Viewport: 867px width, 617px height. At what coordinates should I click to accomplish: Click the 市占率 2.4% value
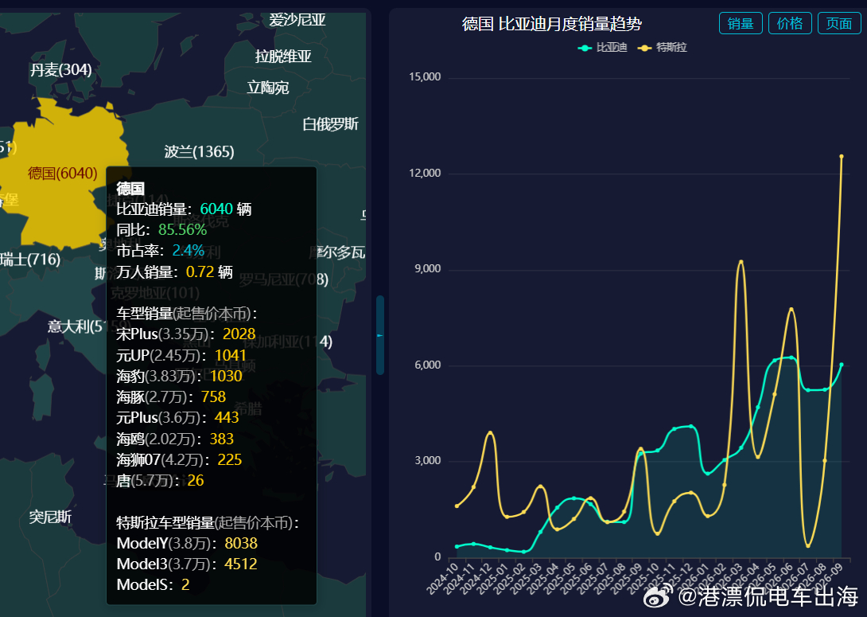point(188,251)
